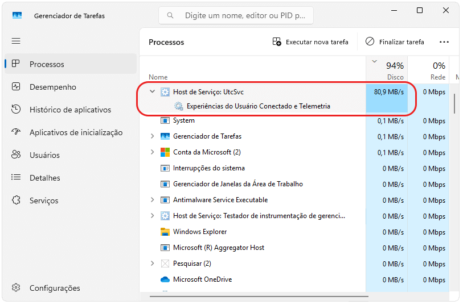
Task: Click the Disco column sort arrow
Action: point(374,61)
